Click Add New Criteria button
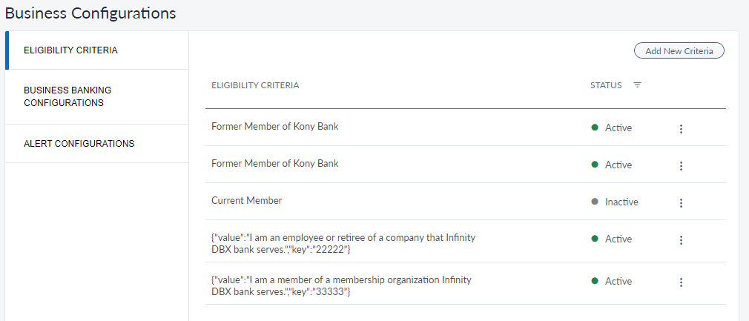 point(679,51)
